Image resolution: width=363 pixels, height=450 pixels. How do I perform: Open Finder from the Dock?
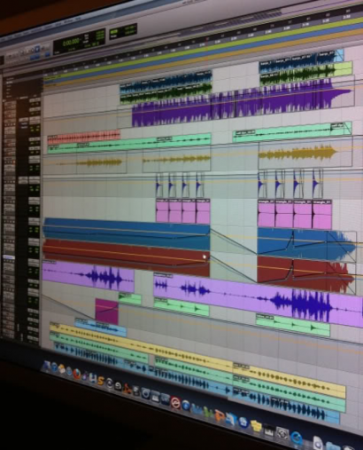coord(46,366)
